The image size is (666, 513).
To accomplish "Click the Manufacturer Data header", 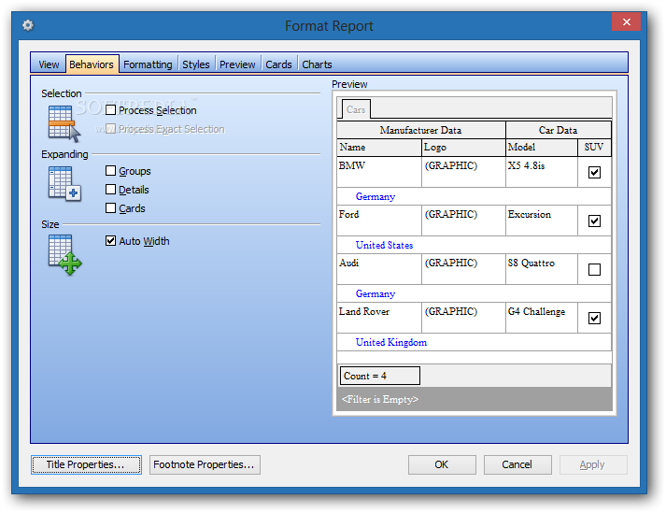I will tap(421, 130).
